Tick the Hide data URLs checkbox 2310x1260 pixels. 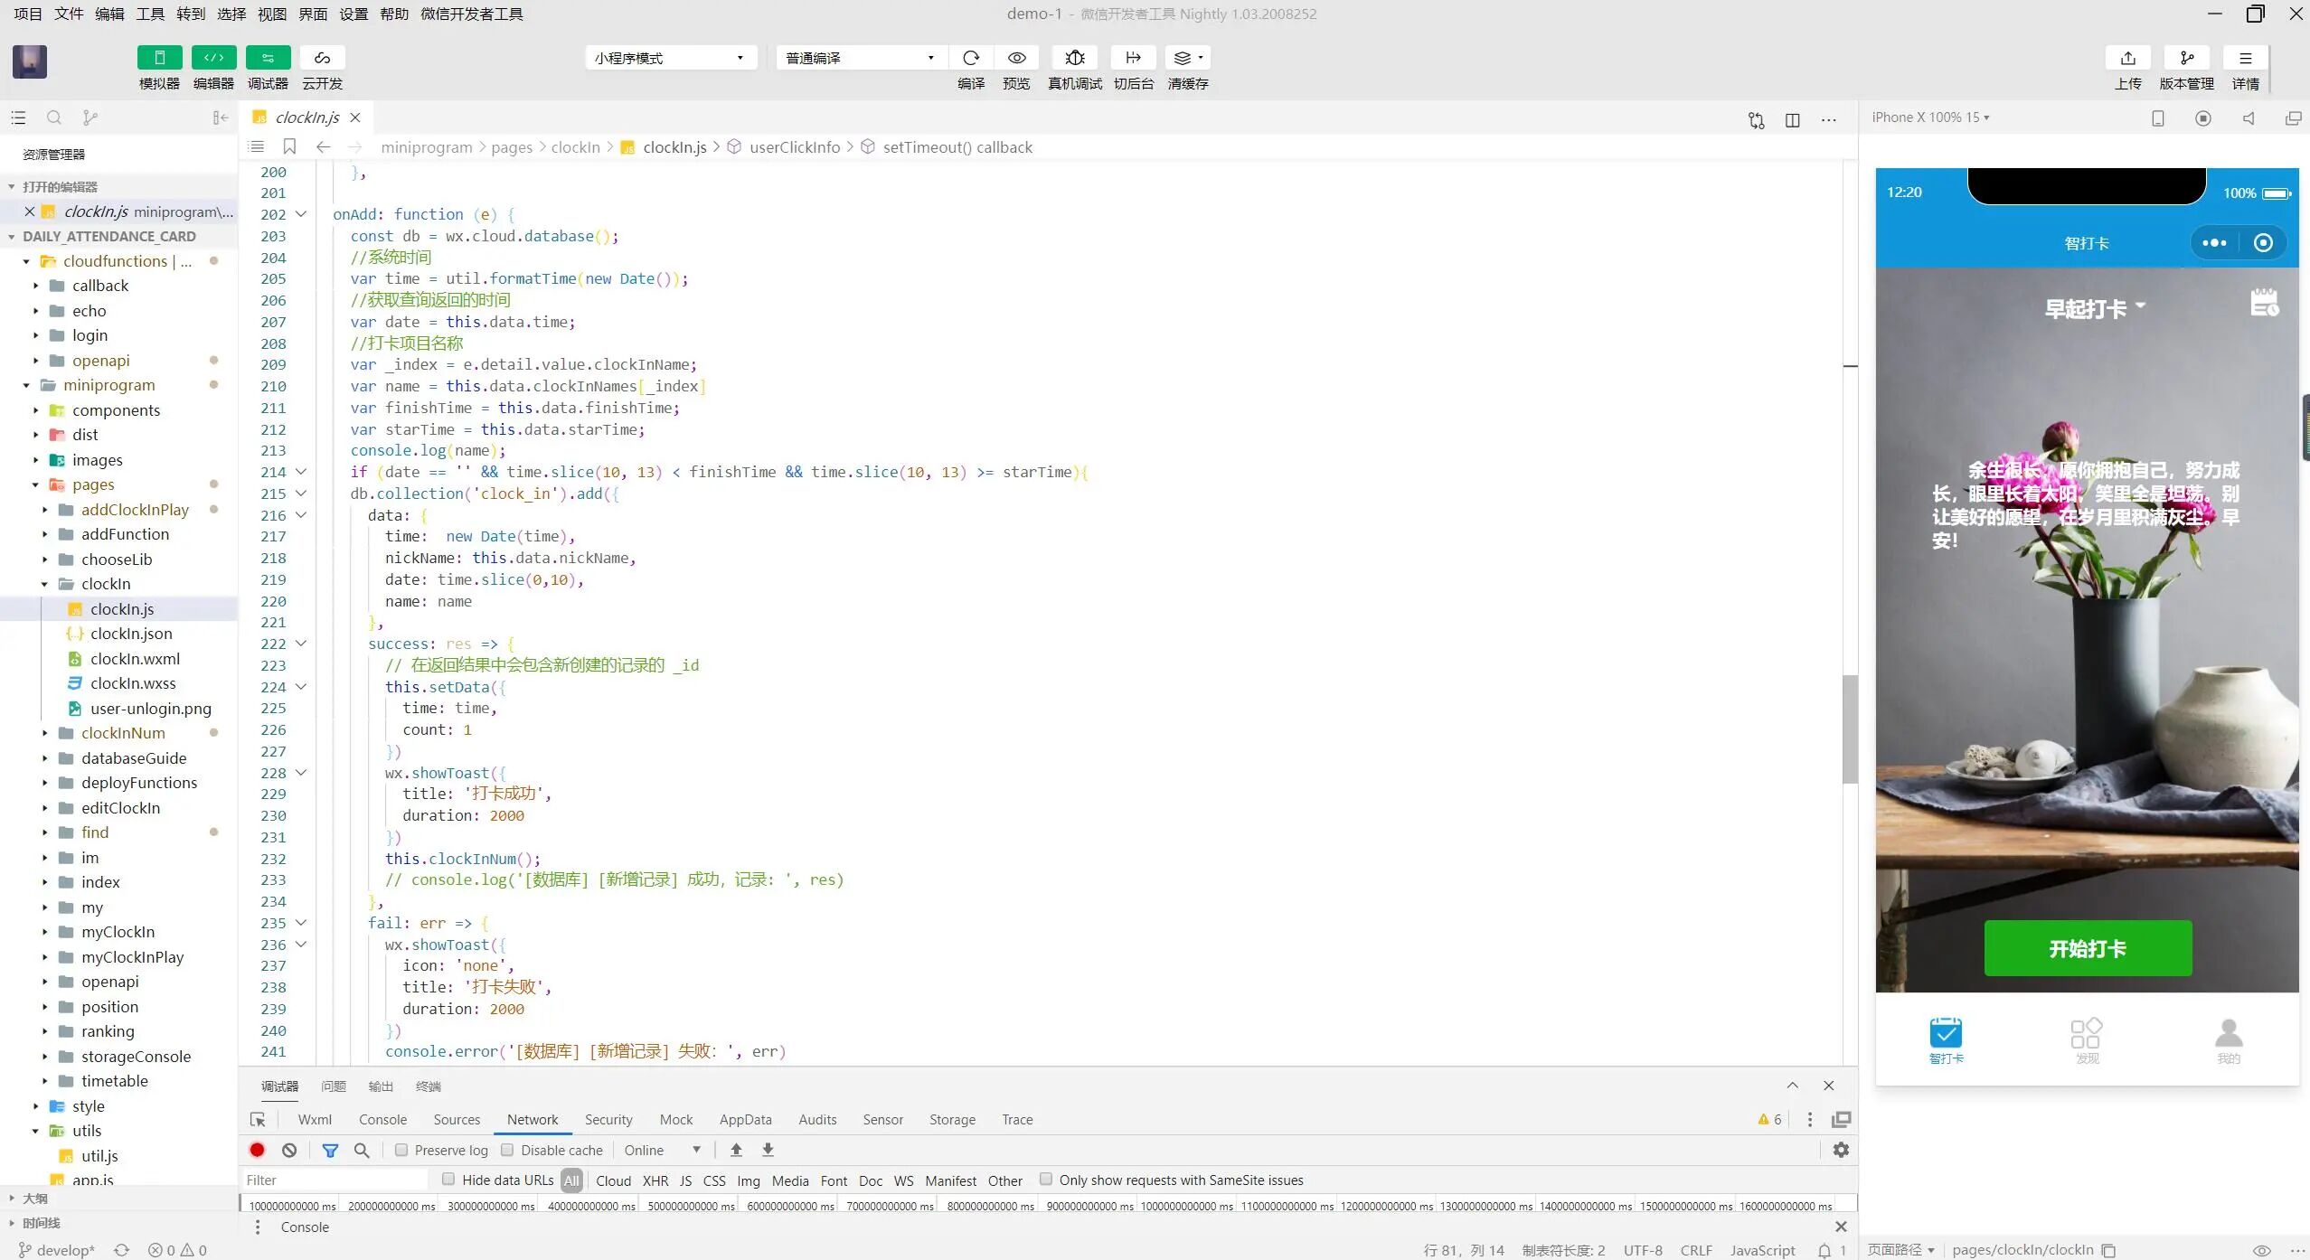448,1179
